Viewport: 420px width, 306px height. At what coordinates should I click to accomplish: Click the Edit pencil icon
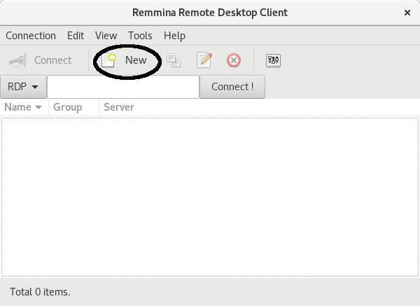(204, 60)
